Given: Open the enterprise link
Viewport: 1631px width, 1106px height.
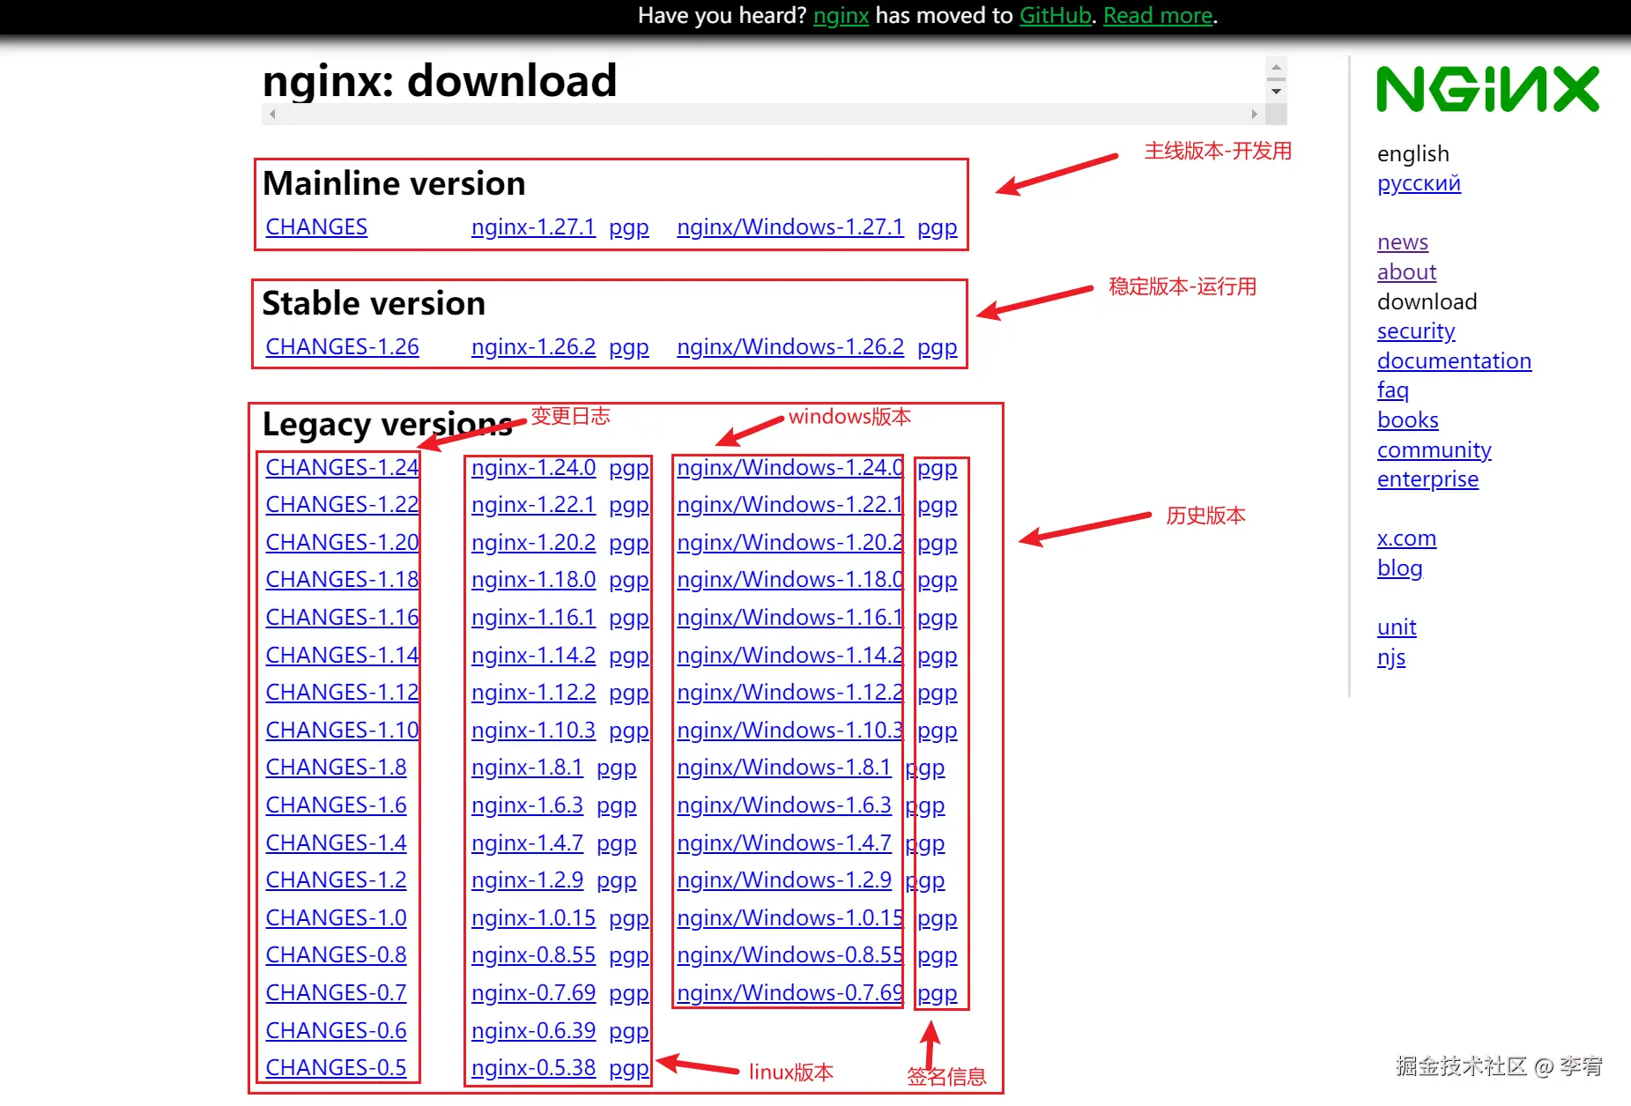Looking at the screenshot, I should (x=1427, y=479).
